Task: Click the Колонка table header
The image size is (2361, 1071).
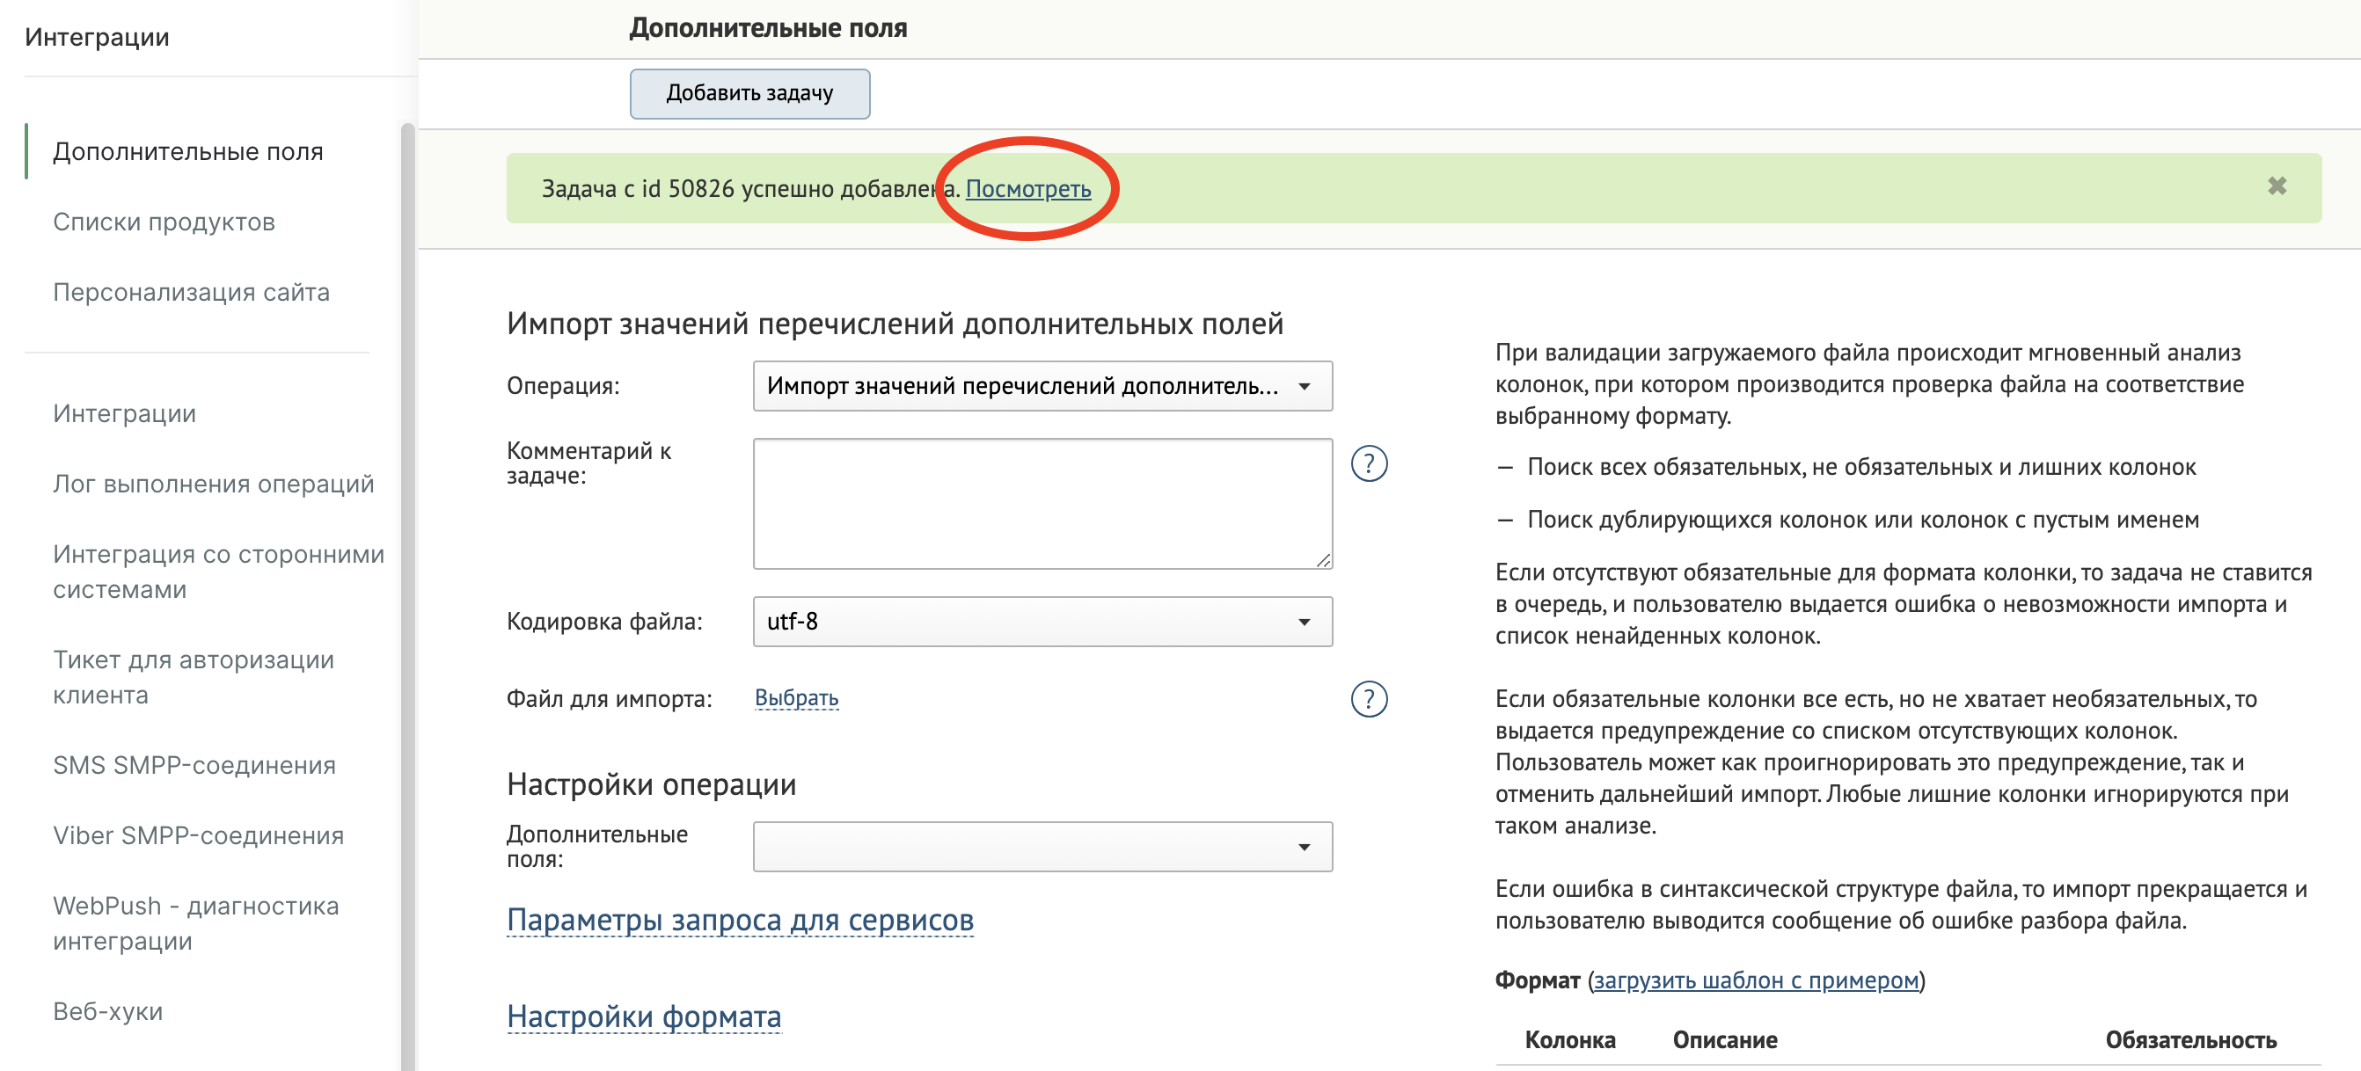Action: click(1570, 1040)
